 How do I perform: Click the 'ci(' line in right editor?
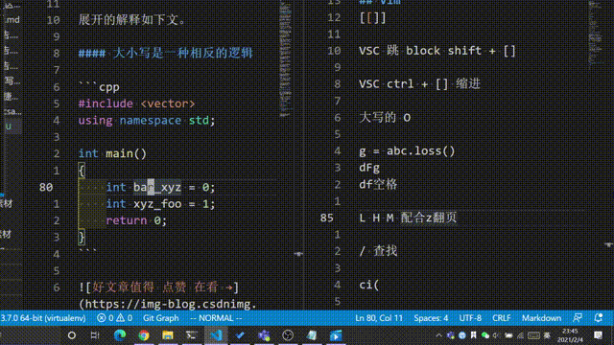click(368, 285)
